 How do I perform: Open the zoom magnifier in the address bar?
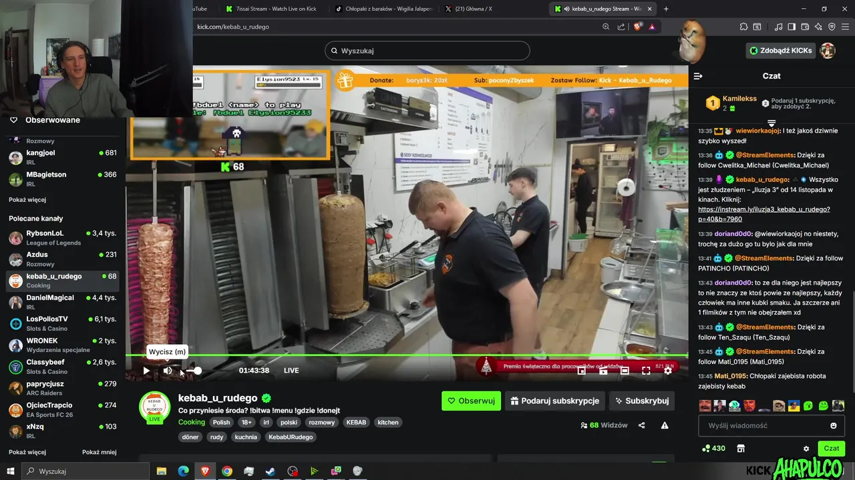[606, 27]
